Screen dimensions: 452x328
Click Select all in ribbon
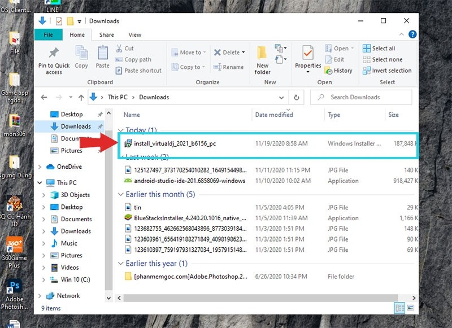pyautogui.click(x=379, y=49)
